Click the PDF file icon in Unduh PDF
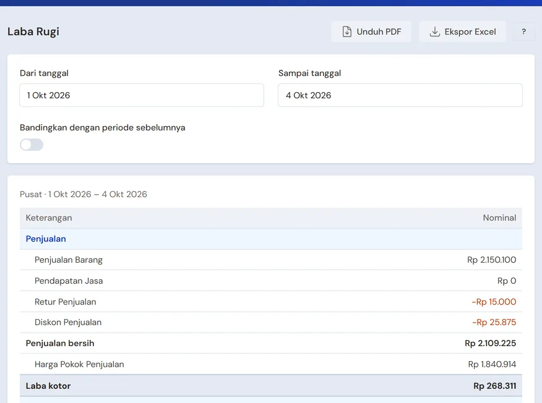This screenshot has height=403, width=542. 346,32
